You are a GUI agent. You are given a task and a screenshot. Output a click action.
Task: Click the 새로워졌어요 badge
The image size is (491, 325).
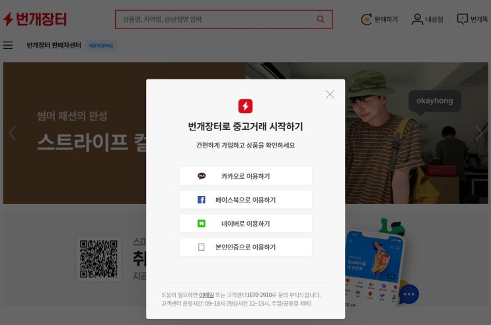(101, 46)
